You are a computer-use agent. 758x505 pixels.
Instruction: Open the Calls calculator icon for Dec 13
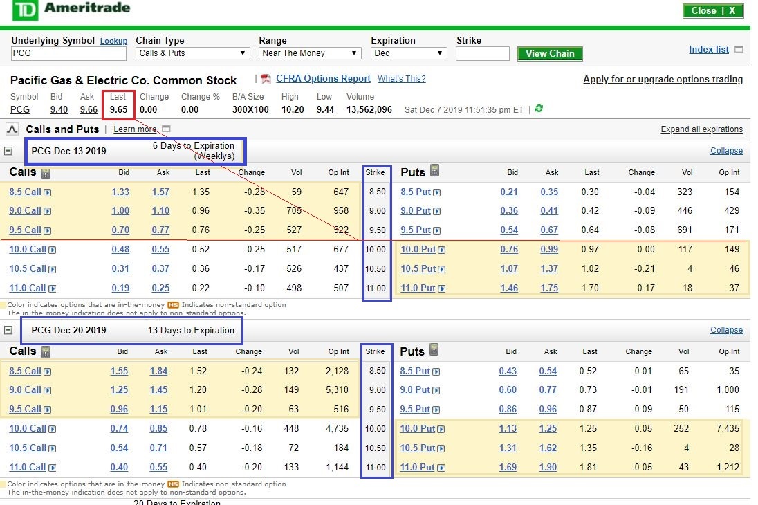(x=46, y=172)
